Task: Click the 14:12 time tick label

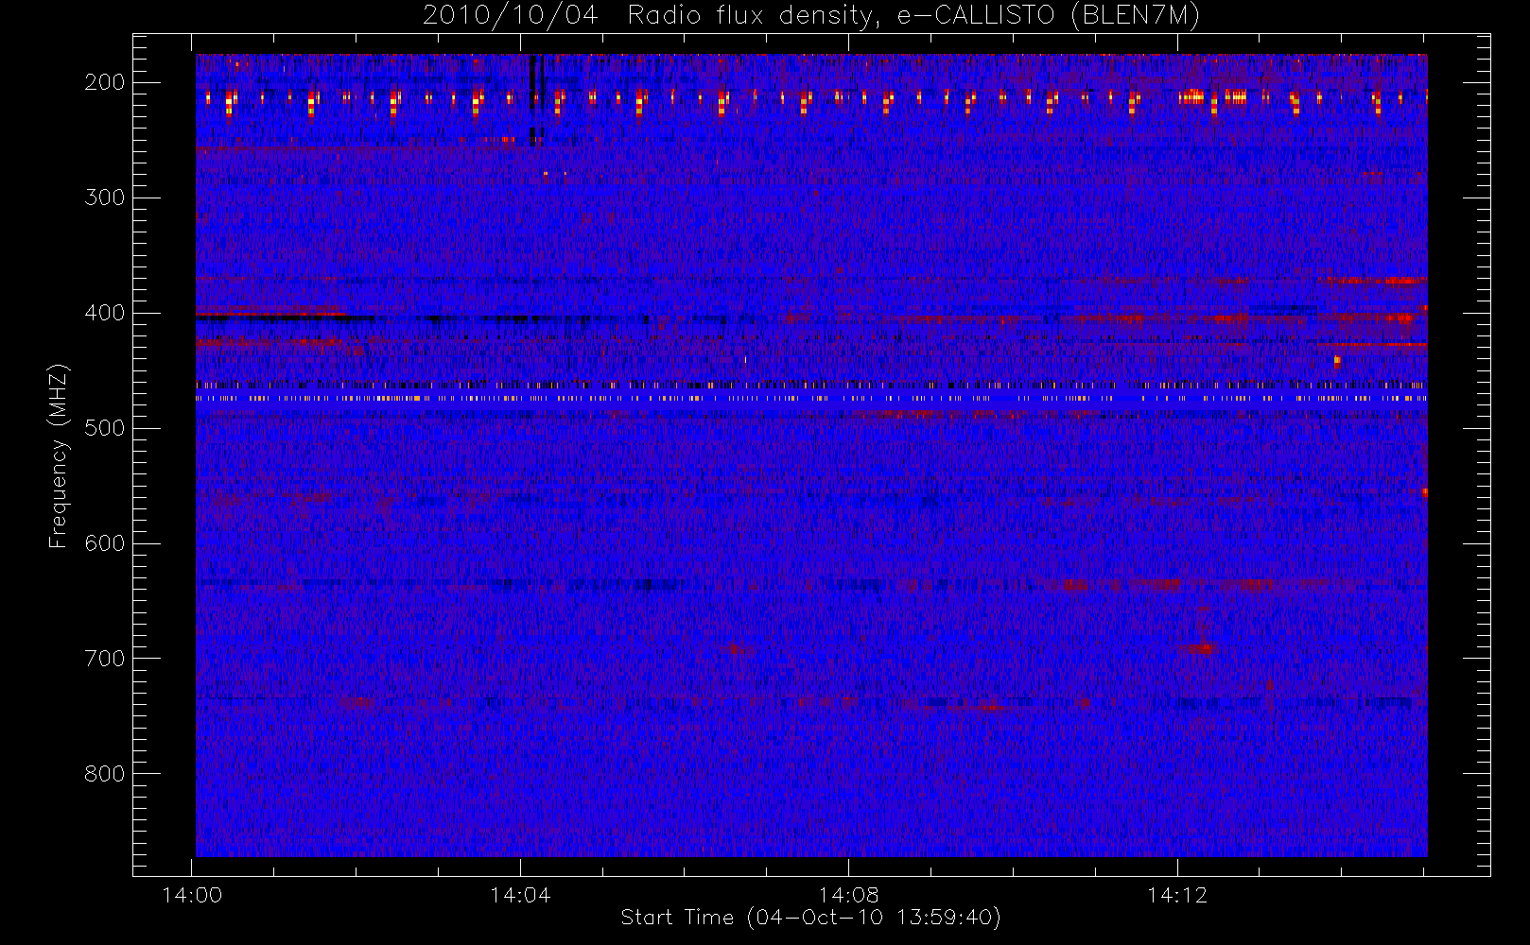Action: click(x=1177, y=895)
